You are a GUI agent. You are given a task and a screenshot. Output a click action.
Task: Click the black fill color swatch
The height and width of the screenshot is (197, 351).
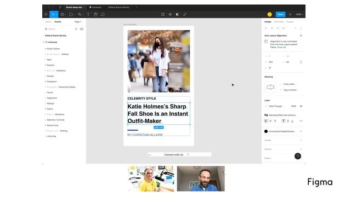click(266, 131)
